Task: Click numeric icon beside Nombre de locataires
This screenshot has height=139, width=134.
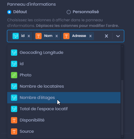Action: click(x=14, y=86)
